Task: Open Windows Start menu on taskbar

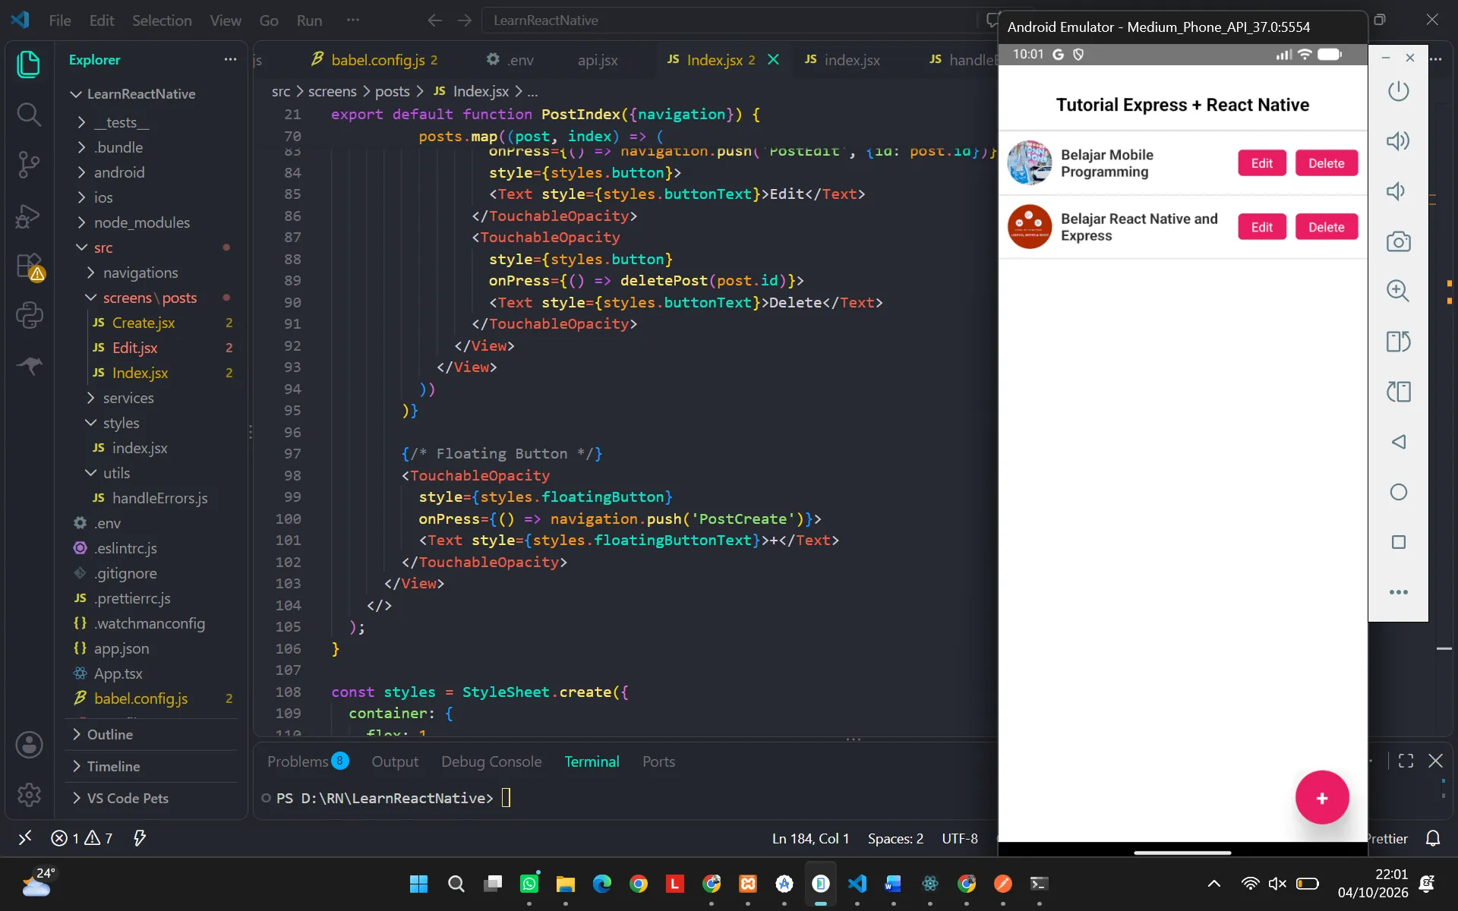Action: [x=418, y=884]
